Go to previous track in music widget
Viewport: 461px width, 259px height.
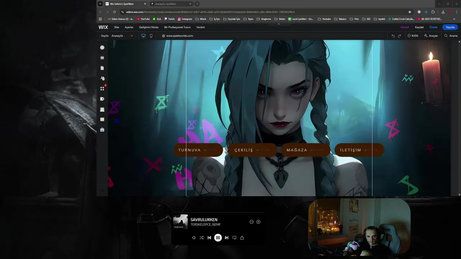(x=209, y=237)
